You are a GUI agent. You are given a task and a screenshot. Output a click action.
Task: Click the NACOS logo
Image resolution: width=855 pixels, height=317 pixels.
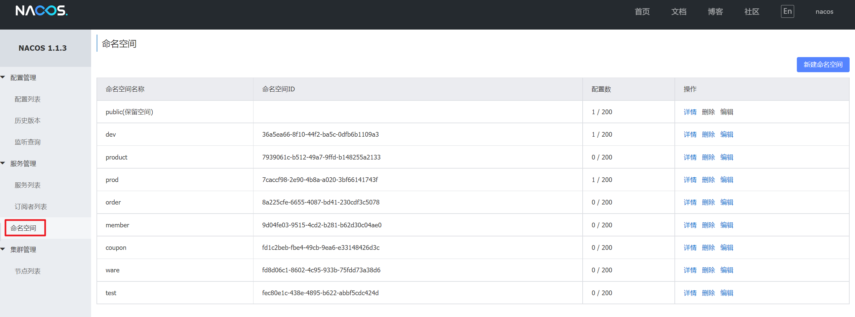pos(41,11)
